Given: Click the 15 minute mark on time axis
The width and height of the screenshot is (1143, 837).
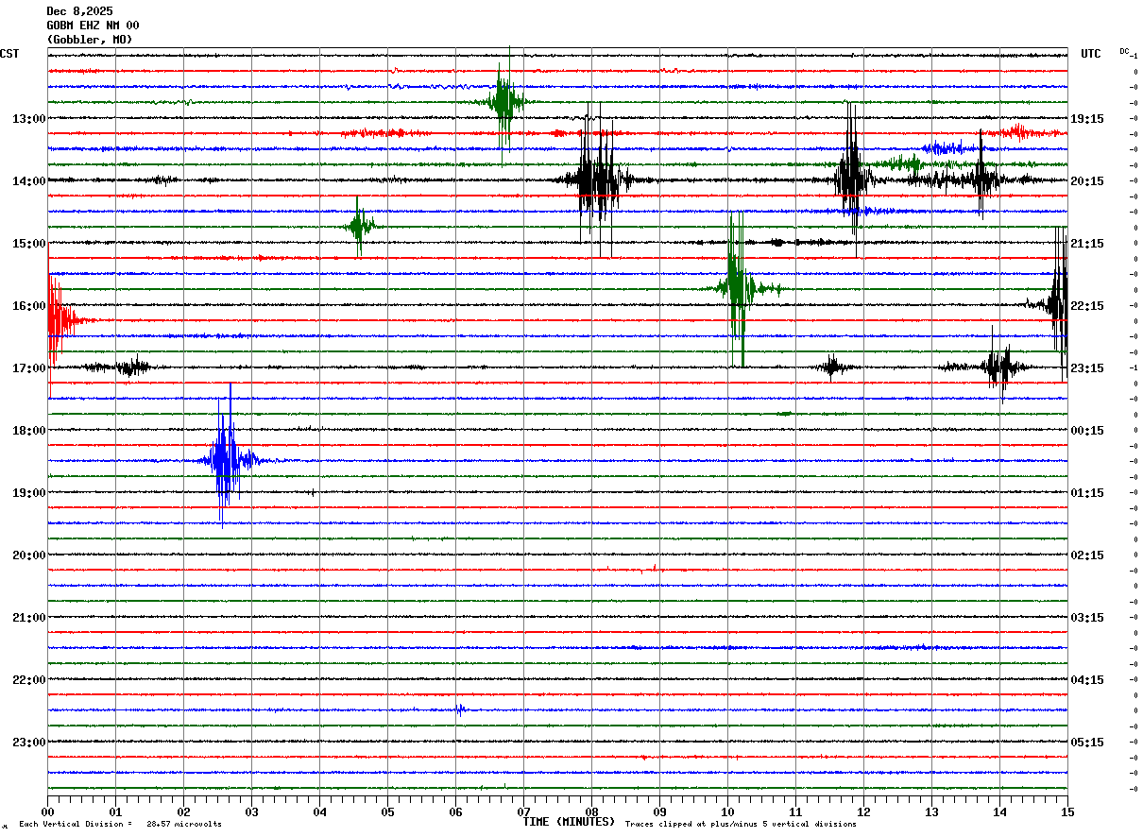Looking at the screenshot, I should point(1066,811).
